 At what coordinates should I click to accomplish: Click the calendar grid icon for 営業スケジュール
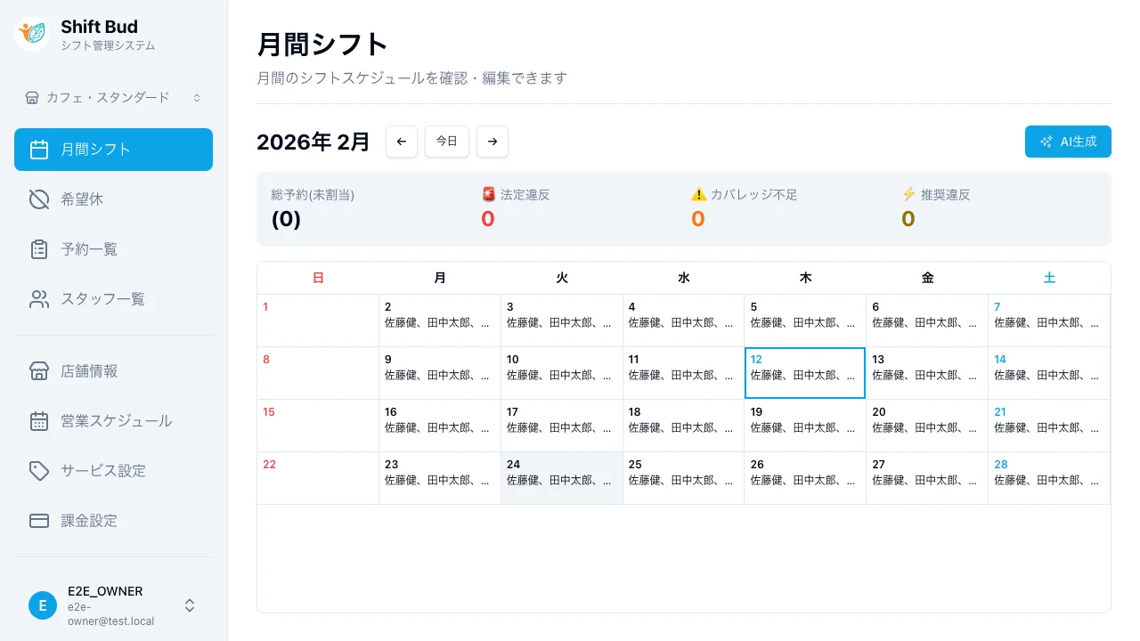(39, 421)
